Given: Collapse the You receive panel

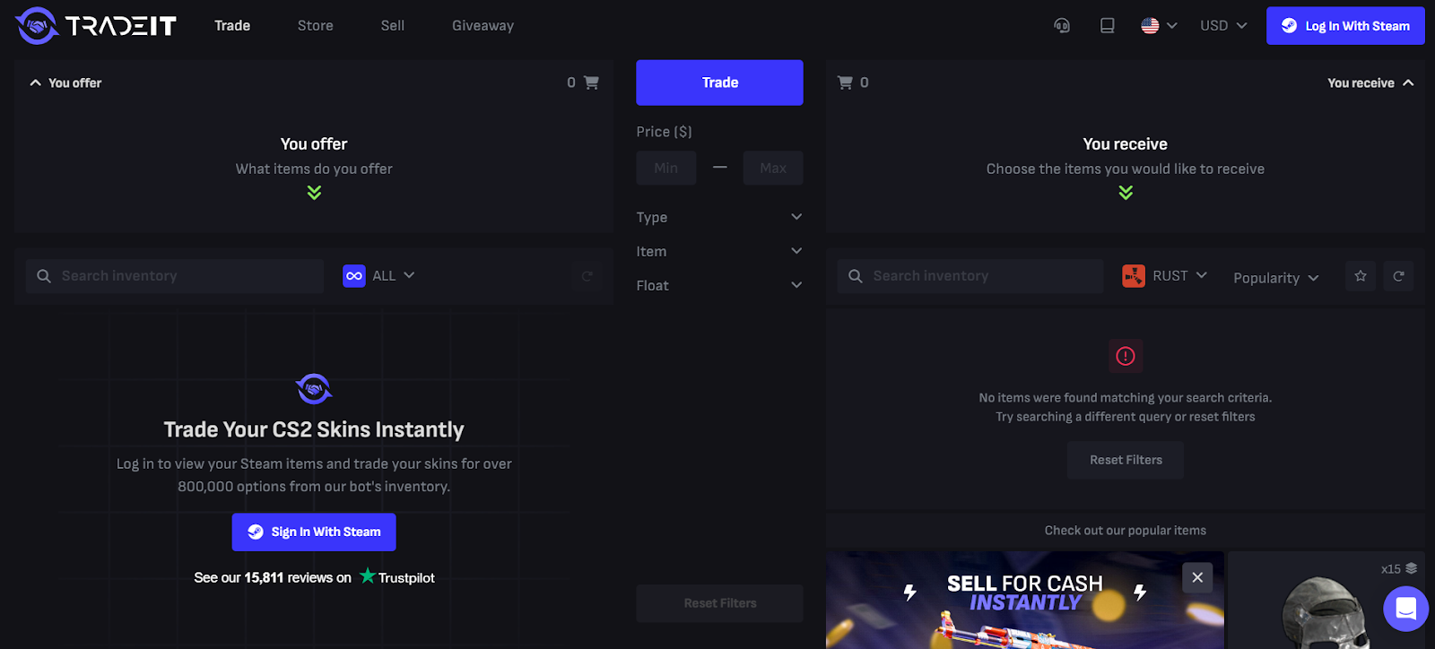Looking at the screenshot, I should [x=1408, y=82].
